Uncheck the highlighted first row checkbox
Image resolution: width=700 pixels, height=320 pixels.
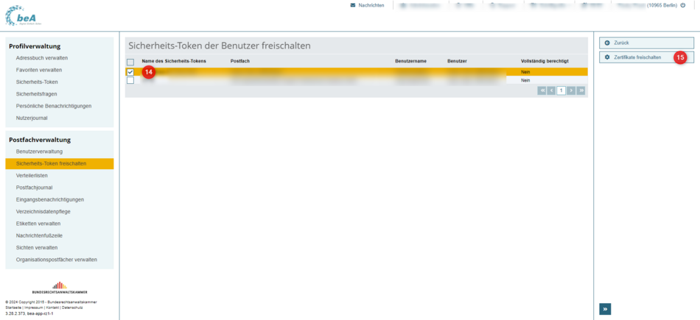pos(130,72)
